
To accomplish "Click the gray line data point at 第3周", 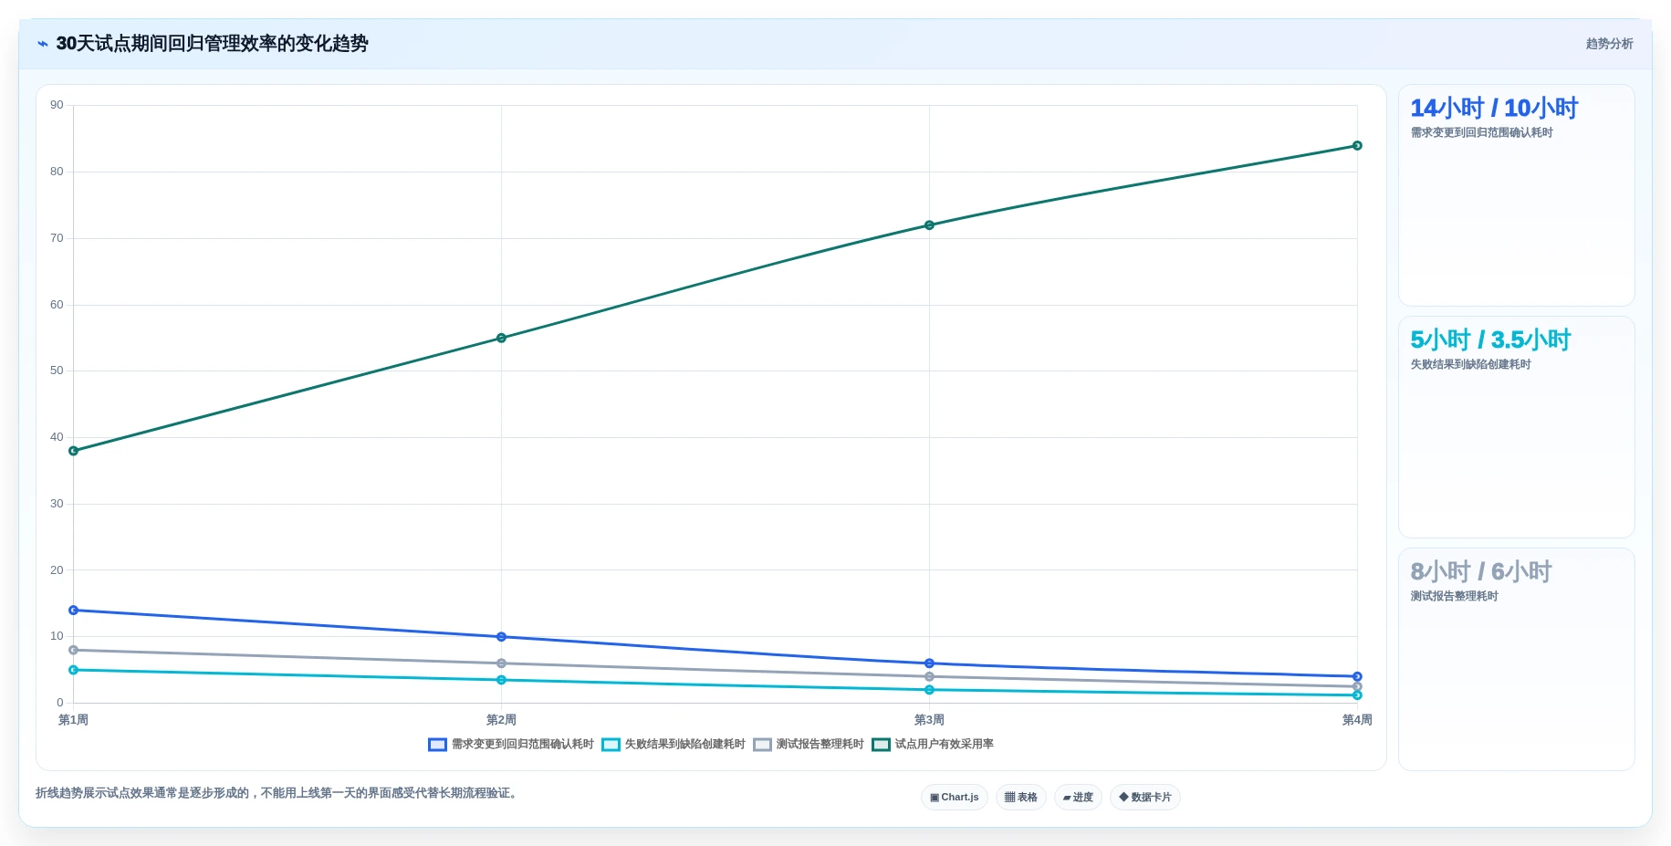I will click(x=929, y=676).
